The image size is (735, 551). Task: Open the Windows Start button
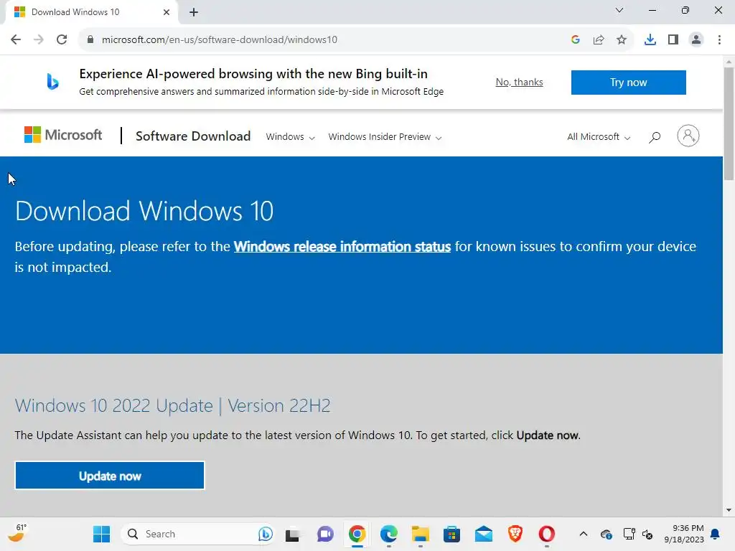click(101, 534)
